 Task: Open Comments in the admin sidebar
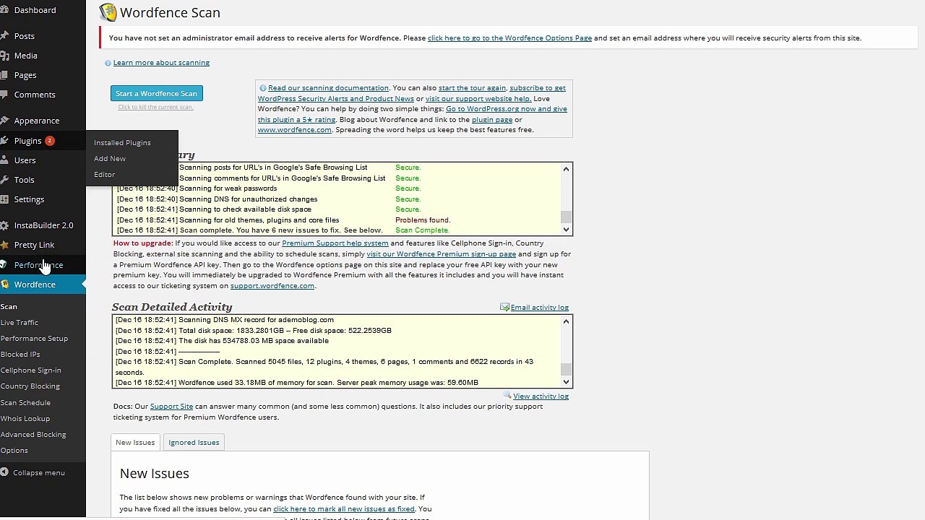35,95
